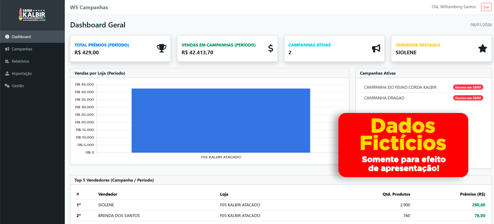Click the R$ 42.413,70 vendas value
This screenshot has height=224, width=494.
point(198,52)
